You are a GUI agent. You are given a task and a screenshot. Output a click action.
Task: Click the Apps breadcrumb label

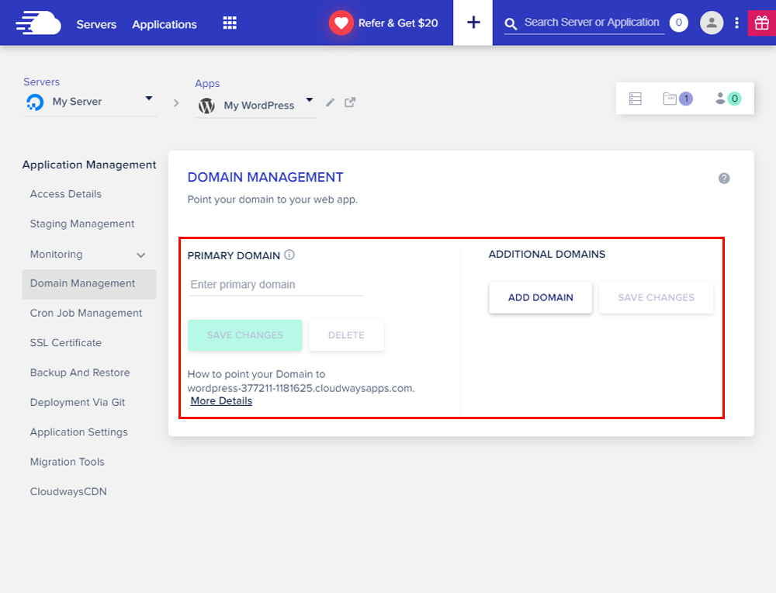point(207,84)
